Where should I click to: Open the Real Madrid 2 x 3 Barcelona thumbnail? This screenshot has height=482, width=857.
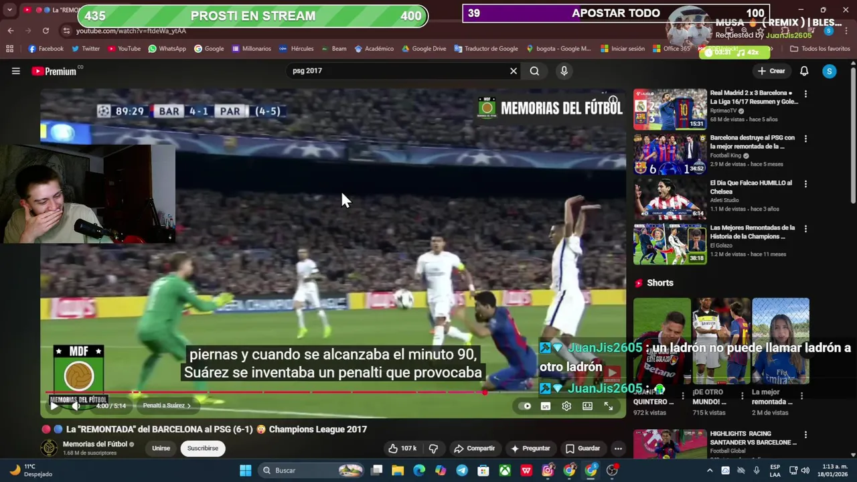[x=670, y=109]
